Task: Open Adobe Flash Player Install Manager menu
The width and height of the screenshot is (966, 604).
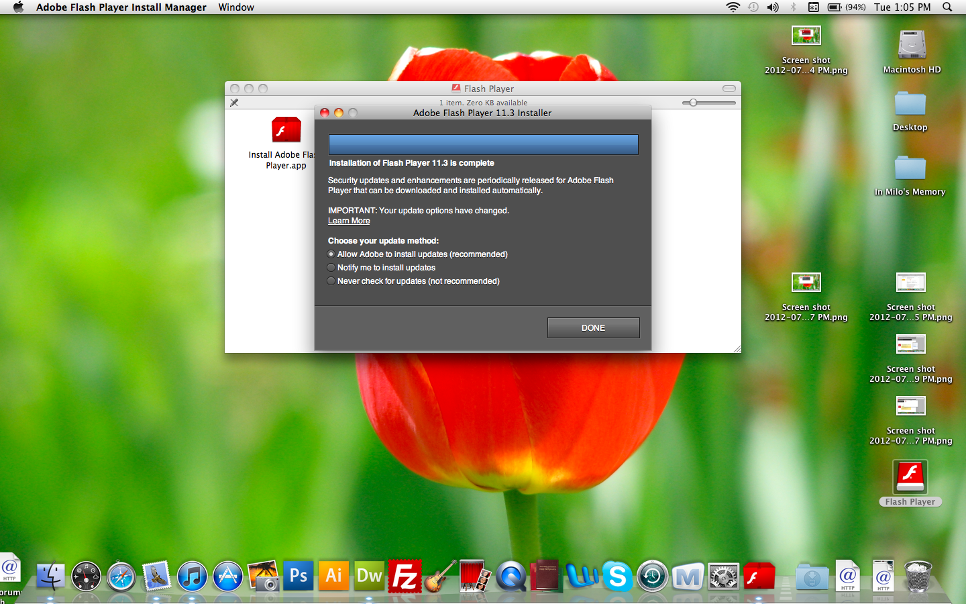Action: (x=121, y=7)
